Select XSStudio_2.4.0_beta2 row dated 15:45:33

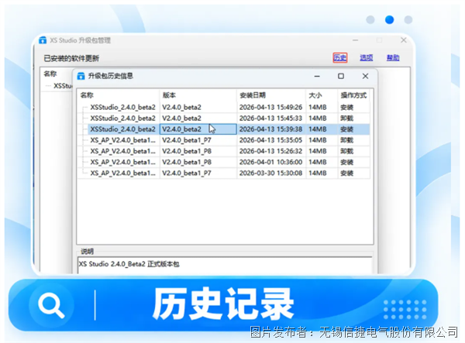click(224, 118)
